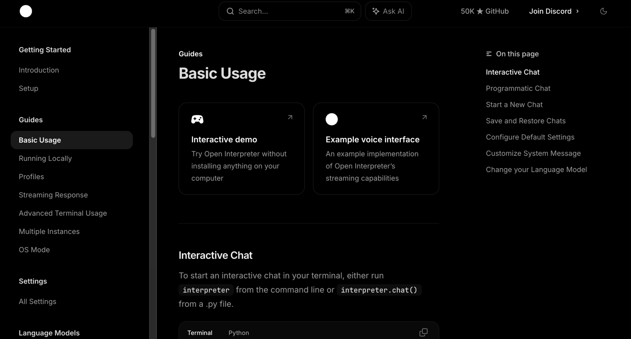Screen dimensions: 631x339
Task: Click the On this page list icon
Action: 489,54
